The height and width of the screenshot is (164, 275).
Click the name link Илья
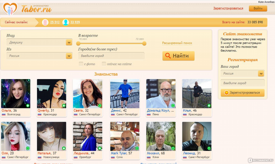187,111
